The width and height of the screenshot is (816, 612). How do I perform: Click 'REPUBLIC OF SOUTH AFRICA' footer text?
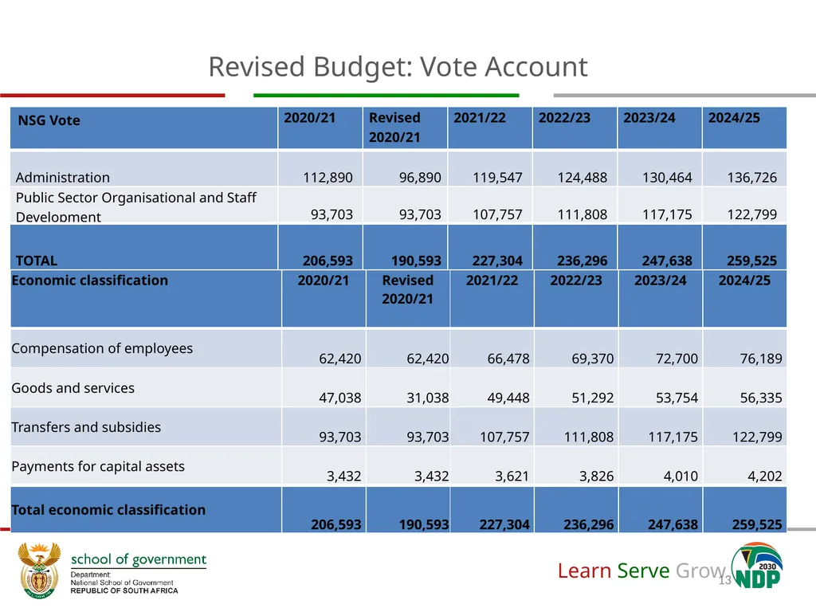(x=124, y=590)
